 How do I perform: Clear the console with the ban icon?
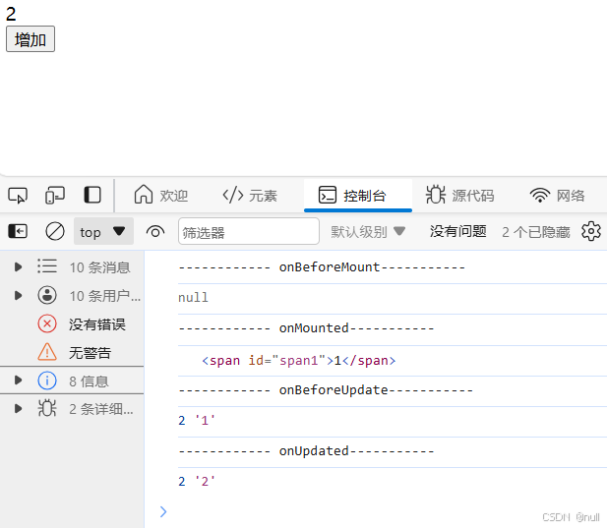pos(55,231)
